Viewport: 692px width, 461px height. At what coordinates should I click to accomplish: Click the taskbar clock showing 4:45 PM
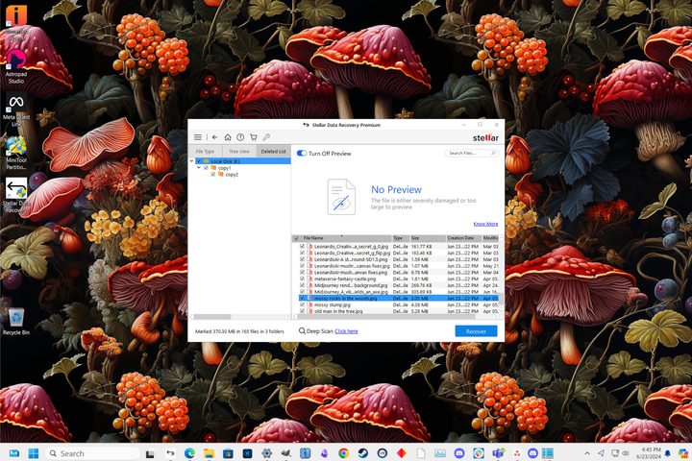(649, 453)
